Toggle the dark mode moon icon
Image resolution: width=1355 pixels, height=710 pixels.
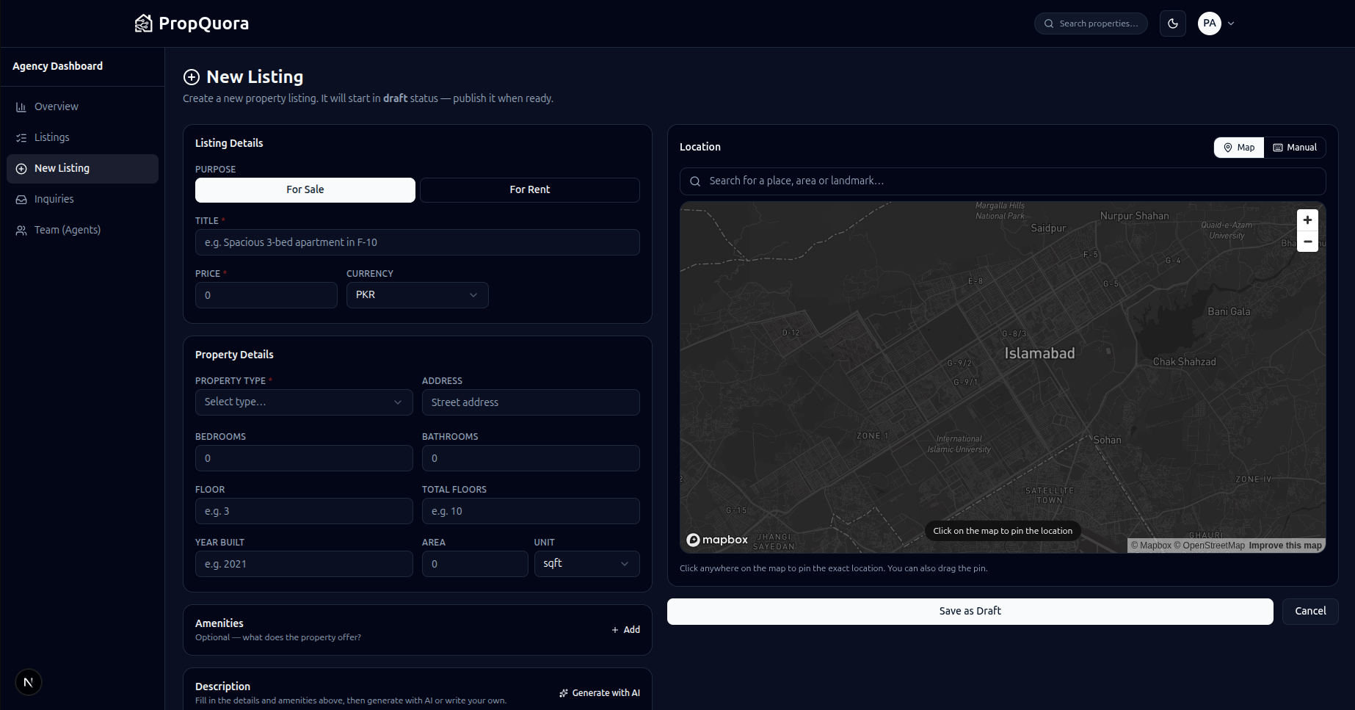pos(1173,23)
